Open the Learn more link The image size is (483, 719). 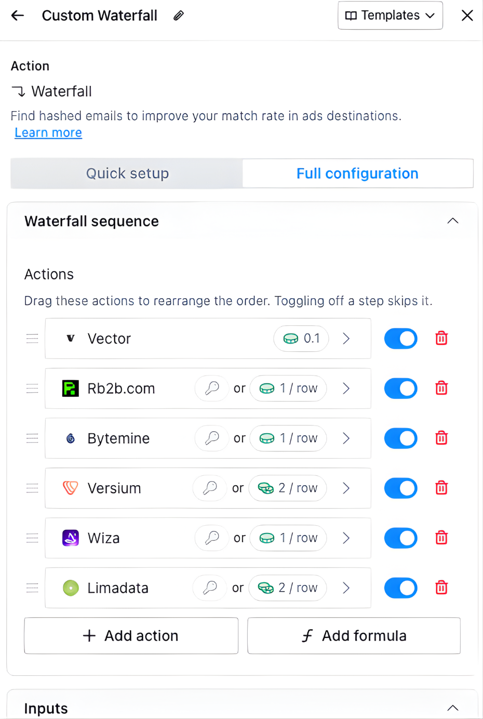48,133
